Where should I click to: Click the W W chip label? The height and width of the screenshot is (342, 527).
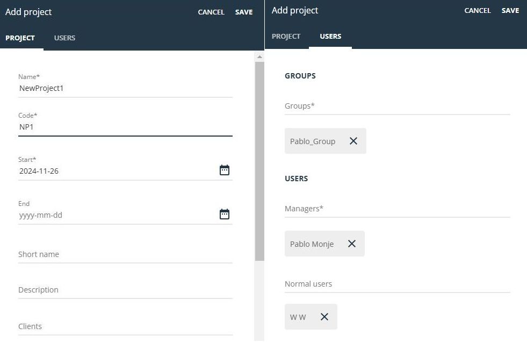298,317
